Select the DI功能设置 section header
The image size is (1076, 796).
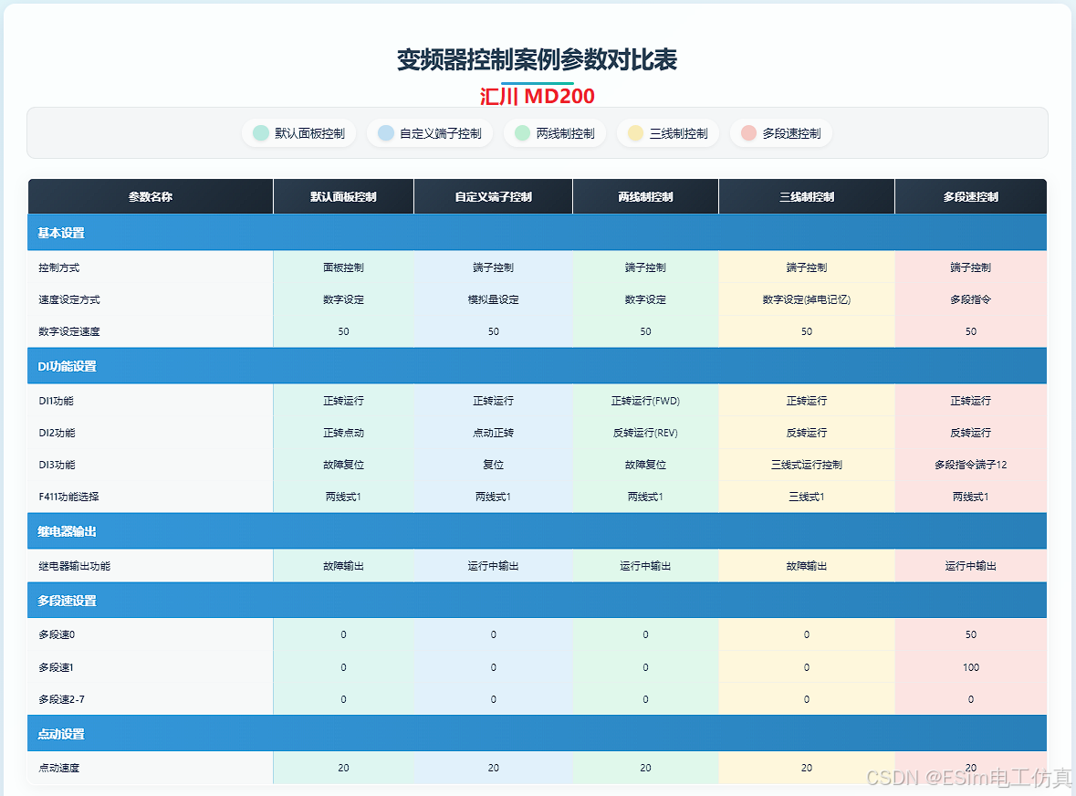point(538,366)
